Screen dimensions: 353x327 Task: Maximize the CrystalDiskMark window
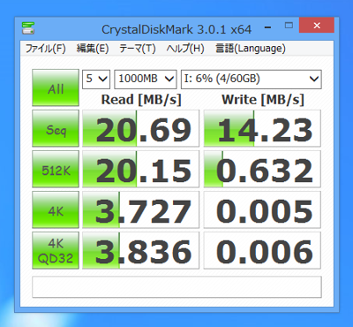pos(289,26)
